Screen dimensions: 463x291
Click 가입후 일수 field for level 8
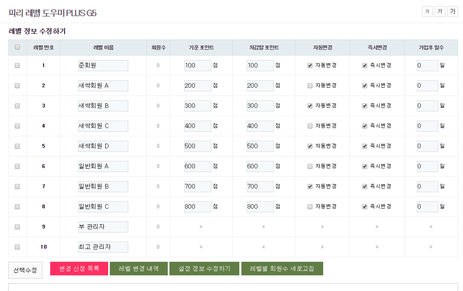427,207
